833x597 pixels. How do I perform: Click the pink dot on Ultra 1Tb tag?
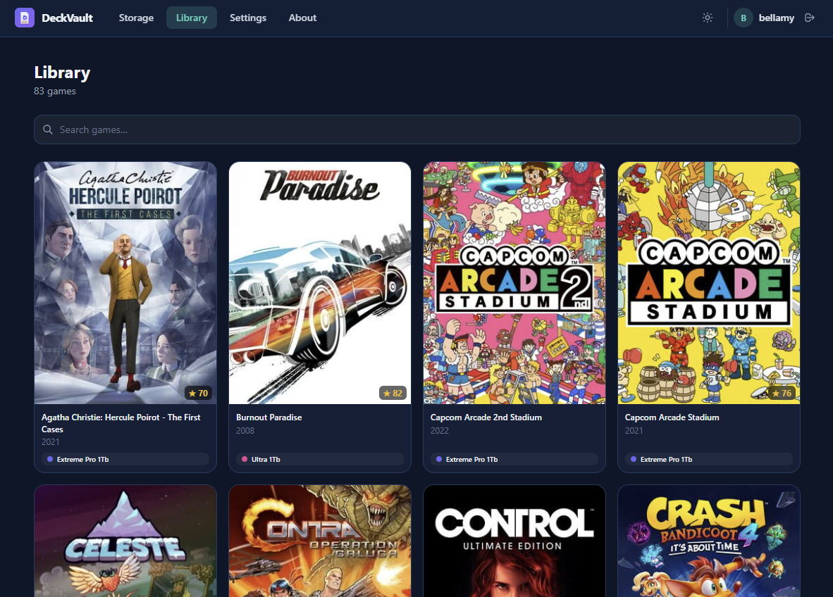click(245, 459)
